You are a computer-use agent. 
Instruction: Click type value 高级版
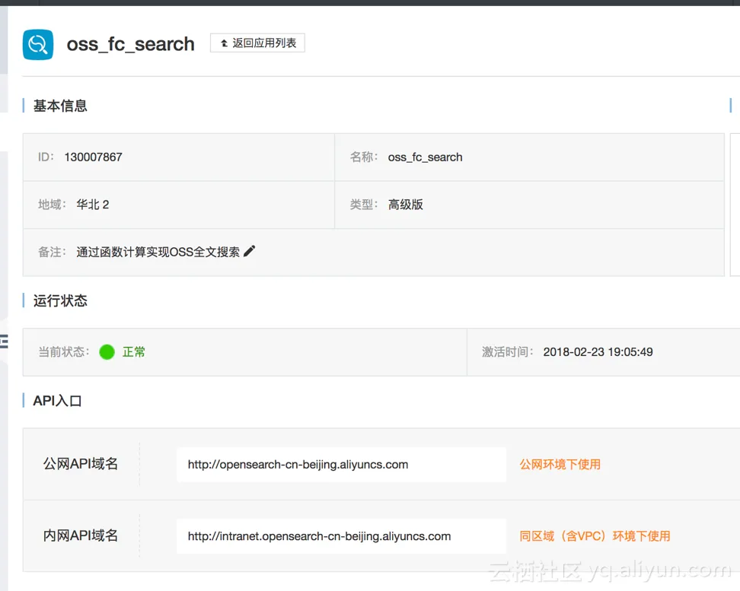point(405,205)
